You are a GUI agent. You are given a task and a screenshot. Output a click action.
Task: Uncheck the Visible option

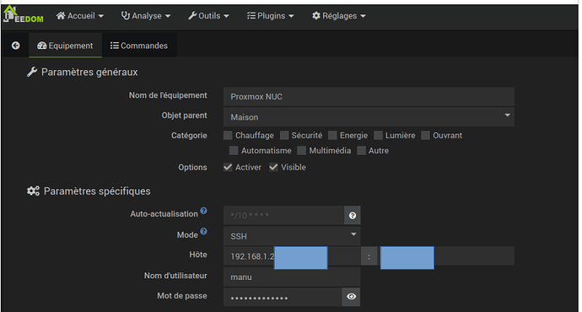click(273, 167)
